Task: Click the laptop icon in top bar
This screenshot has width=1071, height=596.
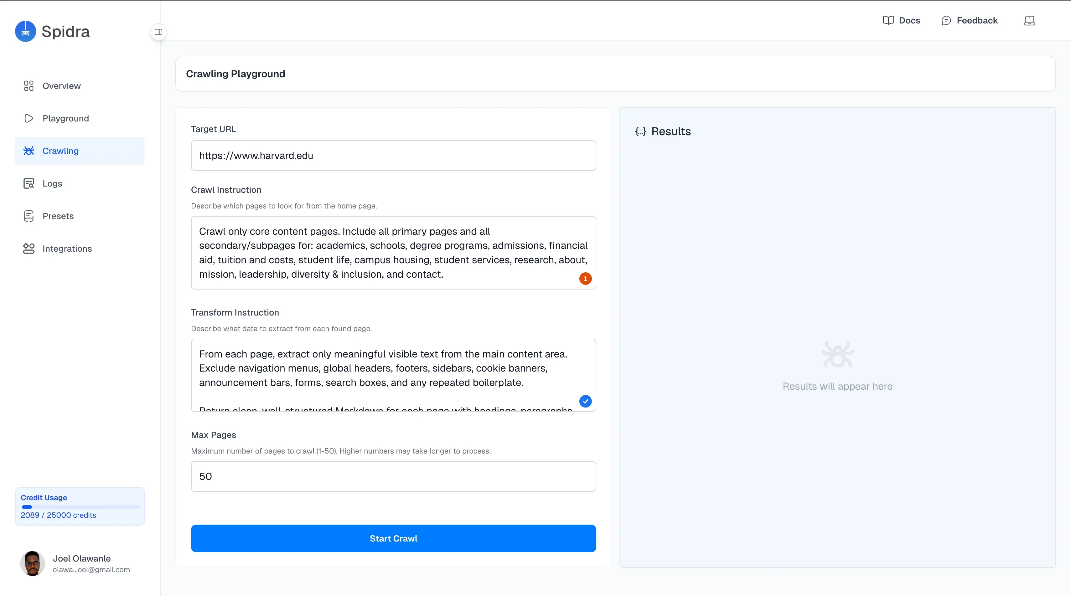Action: 1029,20
